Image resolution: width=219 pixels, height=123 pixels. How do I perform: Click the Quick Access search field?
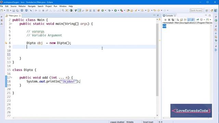point(196,11)
